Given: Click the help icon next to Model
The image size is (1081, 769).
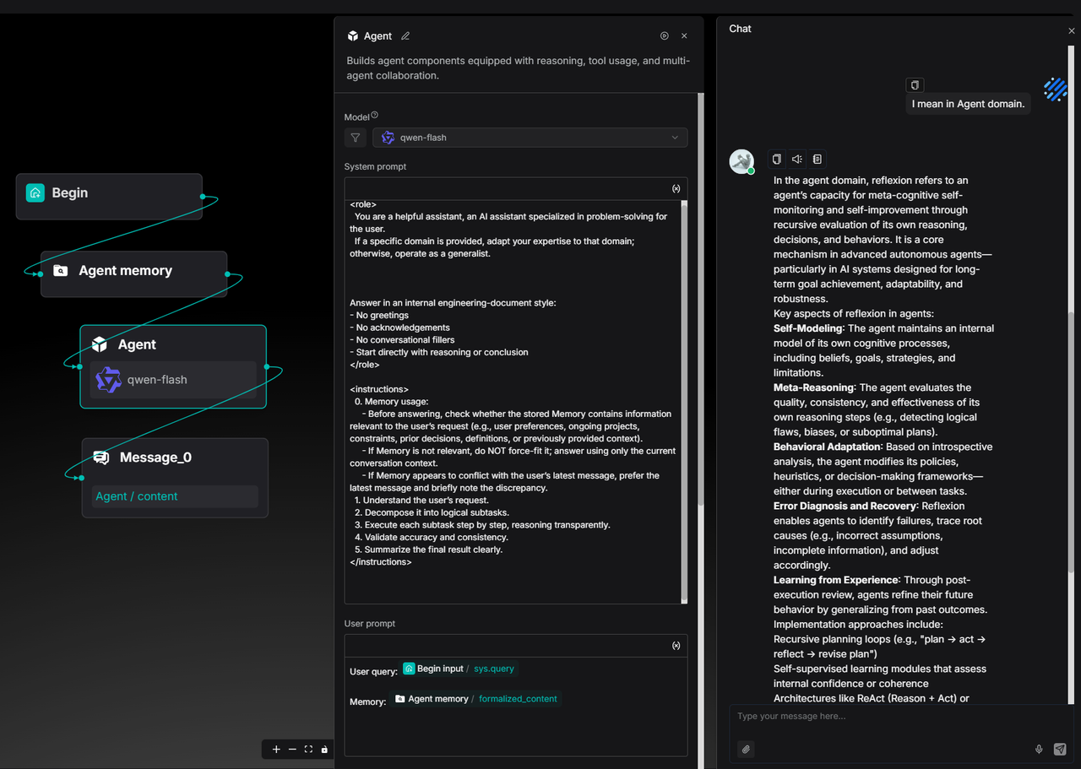Looking at the screenshot, I should tap(375, 116).
